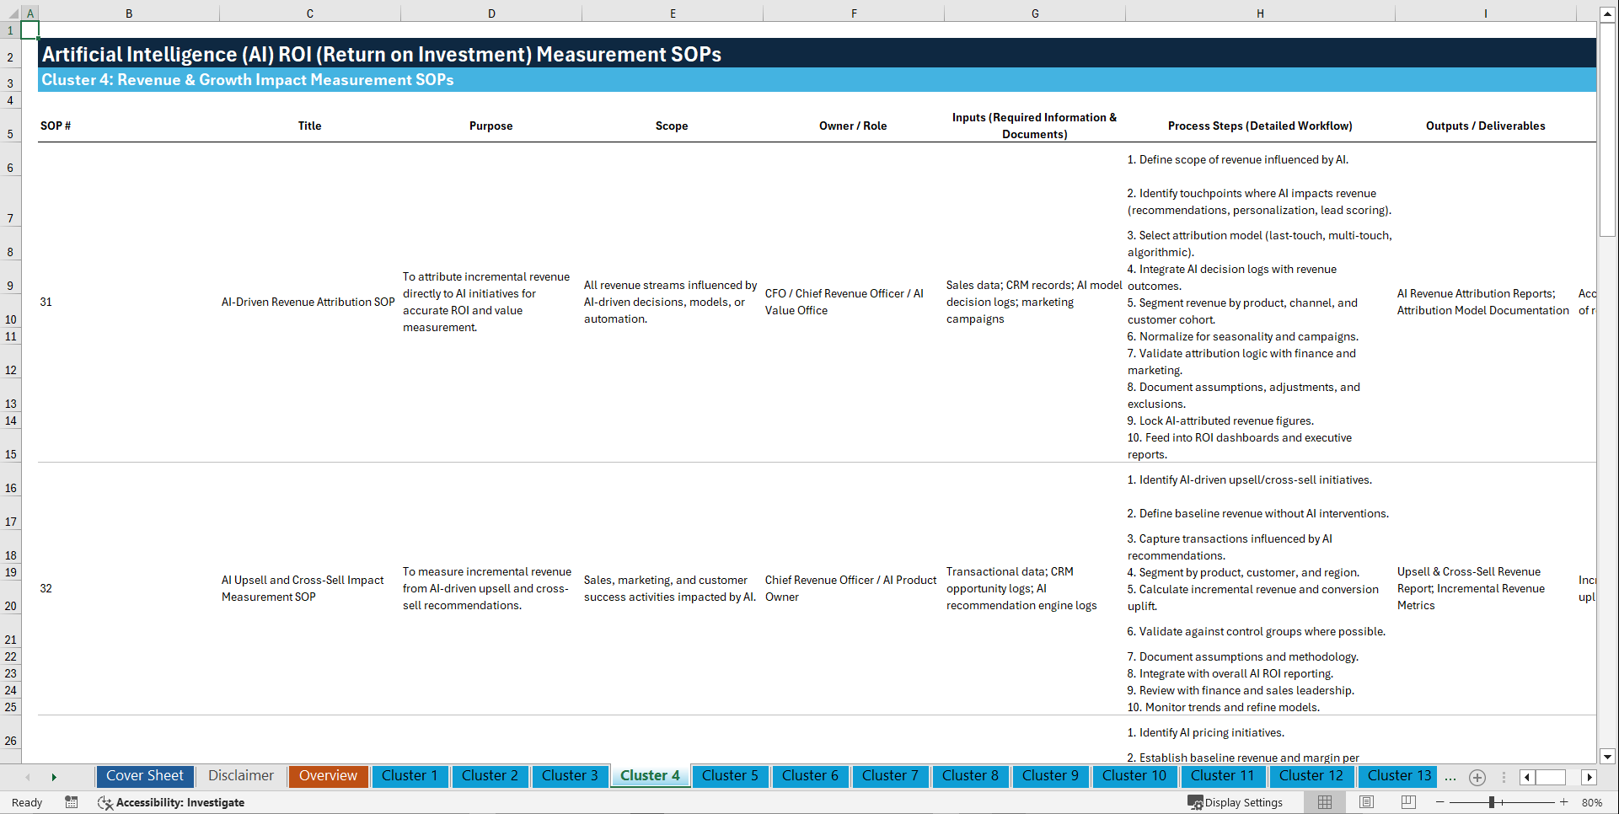Screen dimensions: 1619x814
Task: Open the Disclaimer sheet tab
Action: point(240,775)
